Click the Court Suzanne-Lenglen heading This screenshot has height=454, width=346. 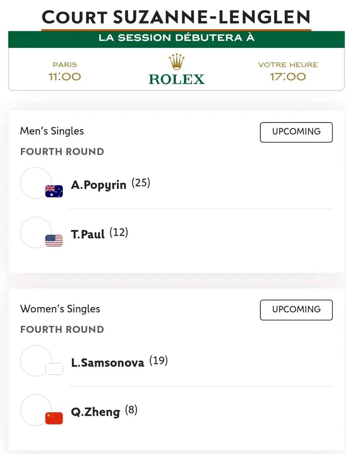176,17
